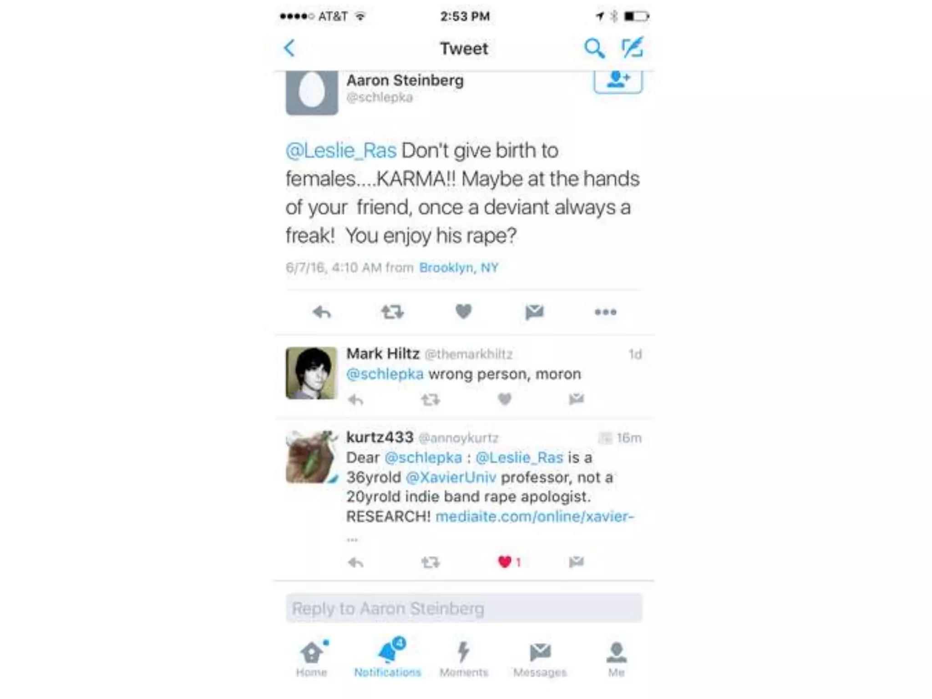This screenshot has height=699, width=932.
Task: Switch to the Notifications tab
Action: (388, 658)
